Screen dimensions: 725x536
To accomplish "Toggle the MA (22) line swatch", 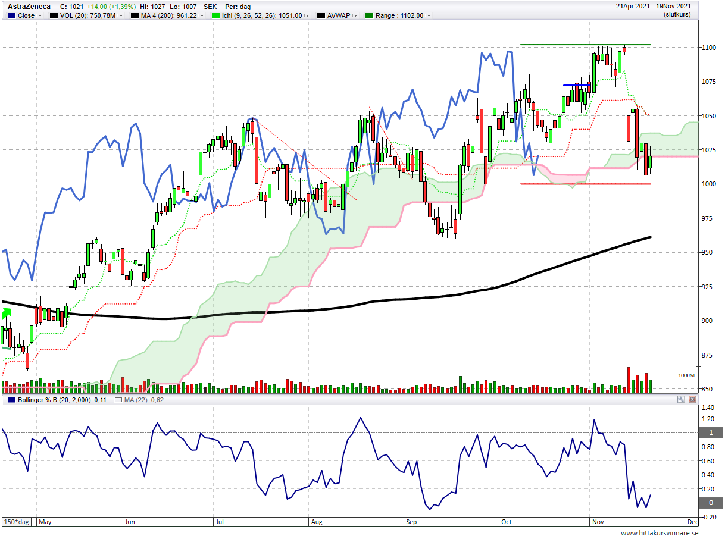I will tap(118, 400).
